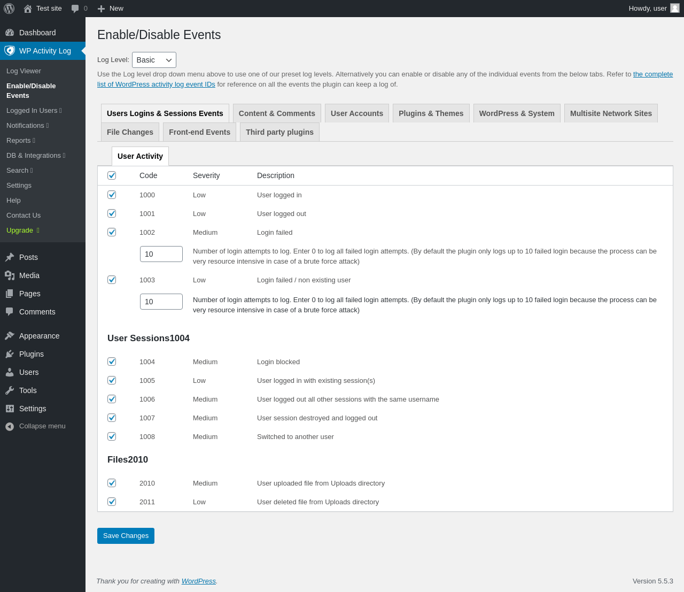Toggle the select-all checkbox in table header

(x=112, y=175)
